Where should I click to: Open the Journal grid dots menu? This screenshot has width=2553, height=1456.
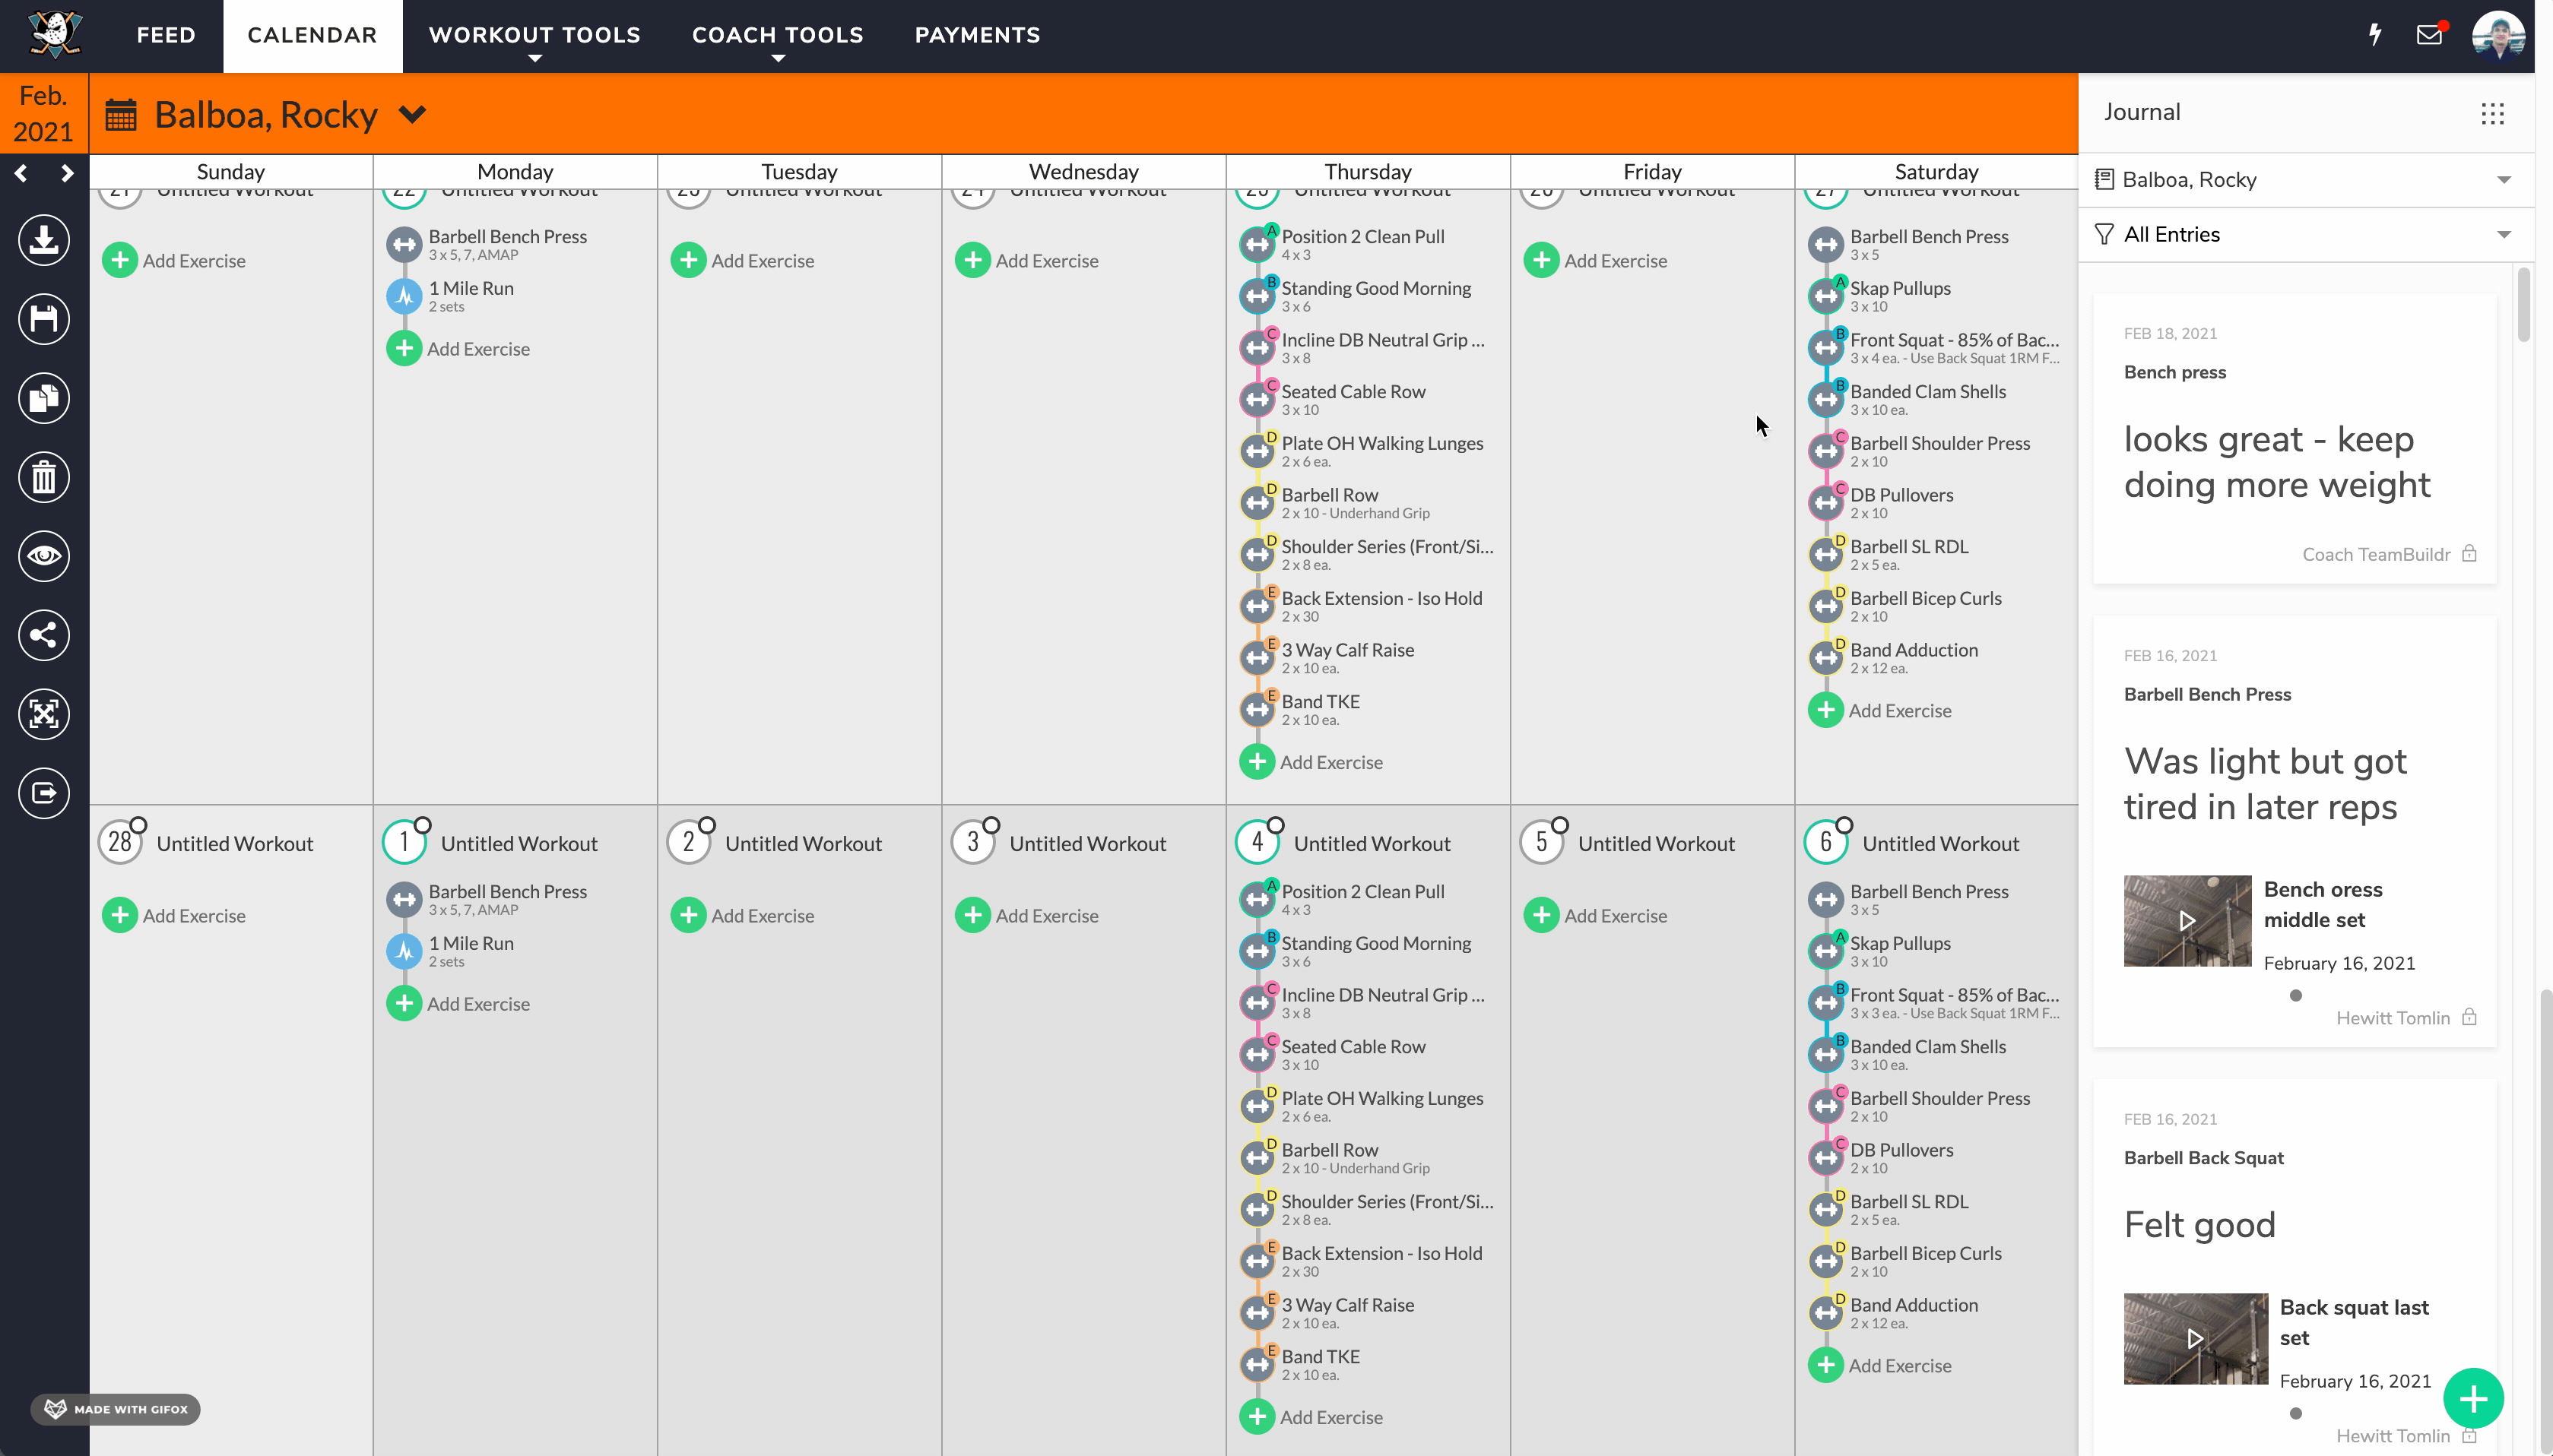(x=2492, y=113)
